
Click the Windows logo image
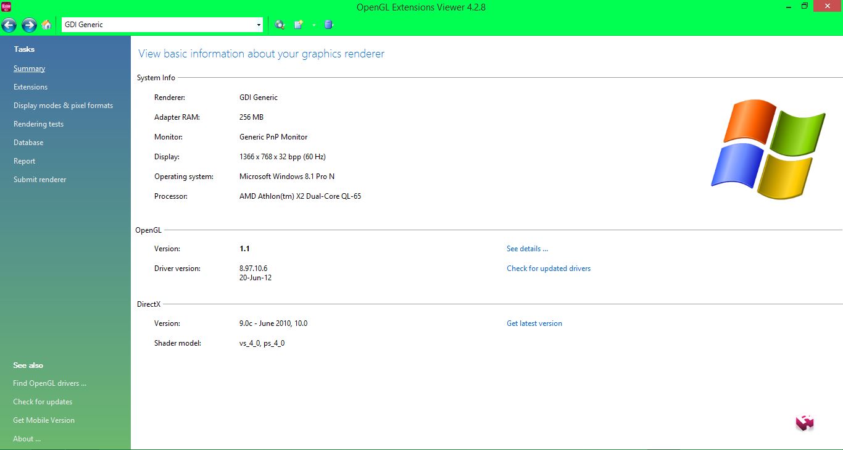click(767, 149)
